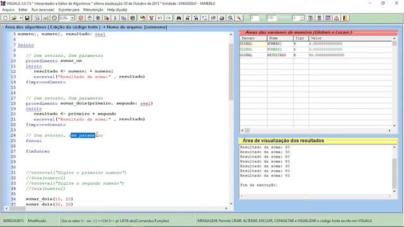
Task: Search text with the binoculars icon
Action: pos(179,18)
